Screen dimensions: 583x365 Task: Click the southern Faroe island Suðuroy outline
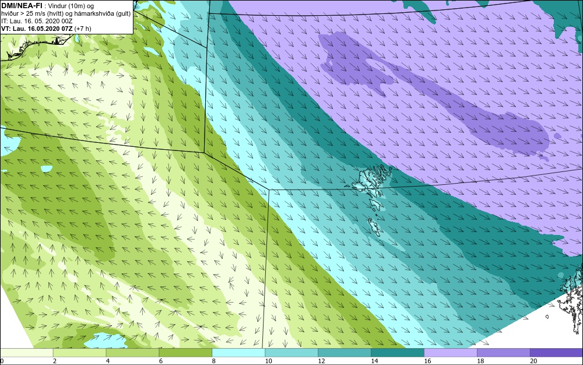pyautogui.click(x=374, y=227)
